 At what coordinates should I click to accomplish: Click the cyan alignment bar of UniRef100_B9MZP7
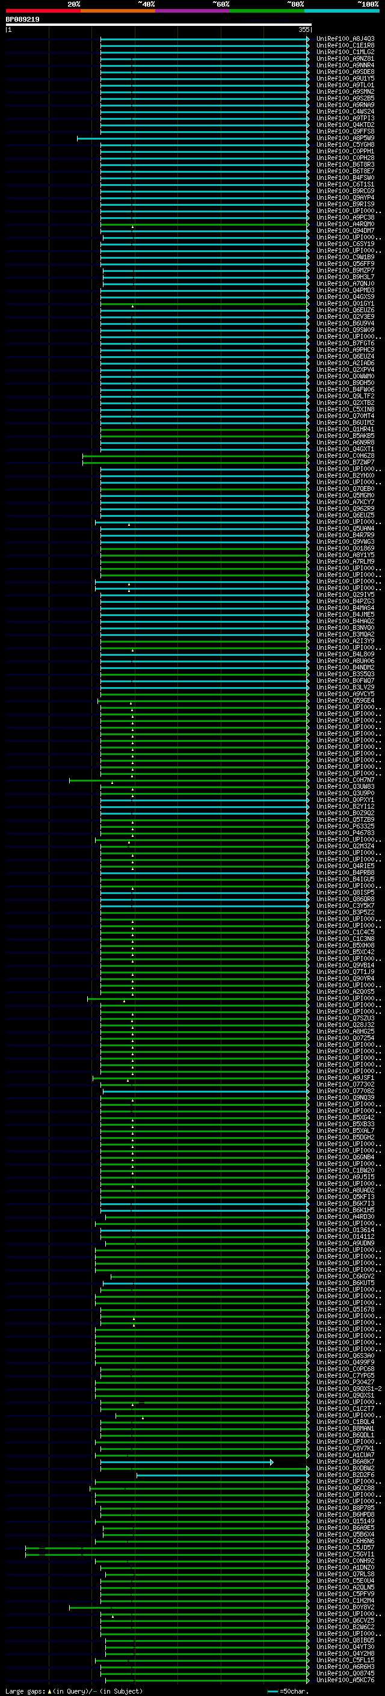pyautogui.click(x=206, y=271)
